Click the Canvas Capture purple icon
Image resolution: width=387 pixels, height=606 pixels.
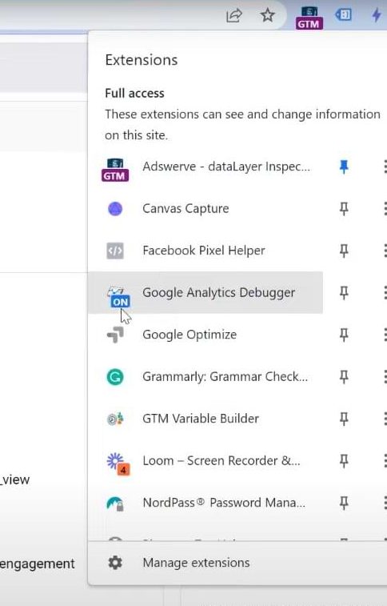click(x=115, y=209)
